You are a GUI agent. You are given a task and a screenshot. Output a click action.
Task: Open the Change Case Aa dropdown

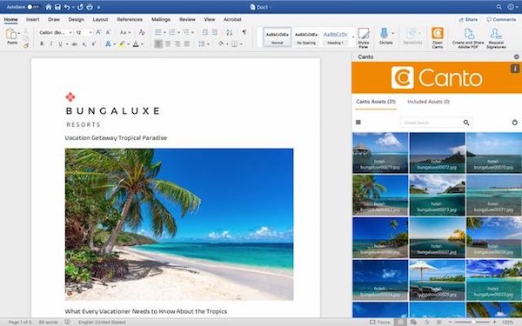click(125, 32)
